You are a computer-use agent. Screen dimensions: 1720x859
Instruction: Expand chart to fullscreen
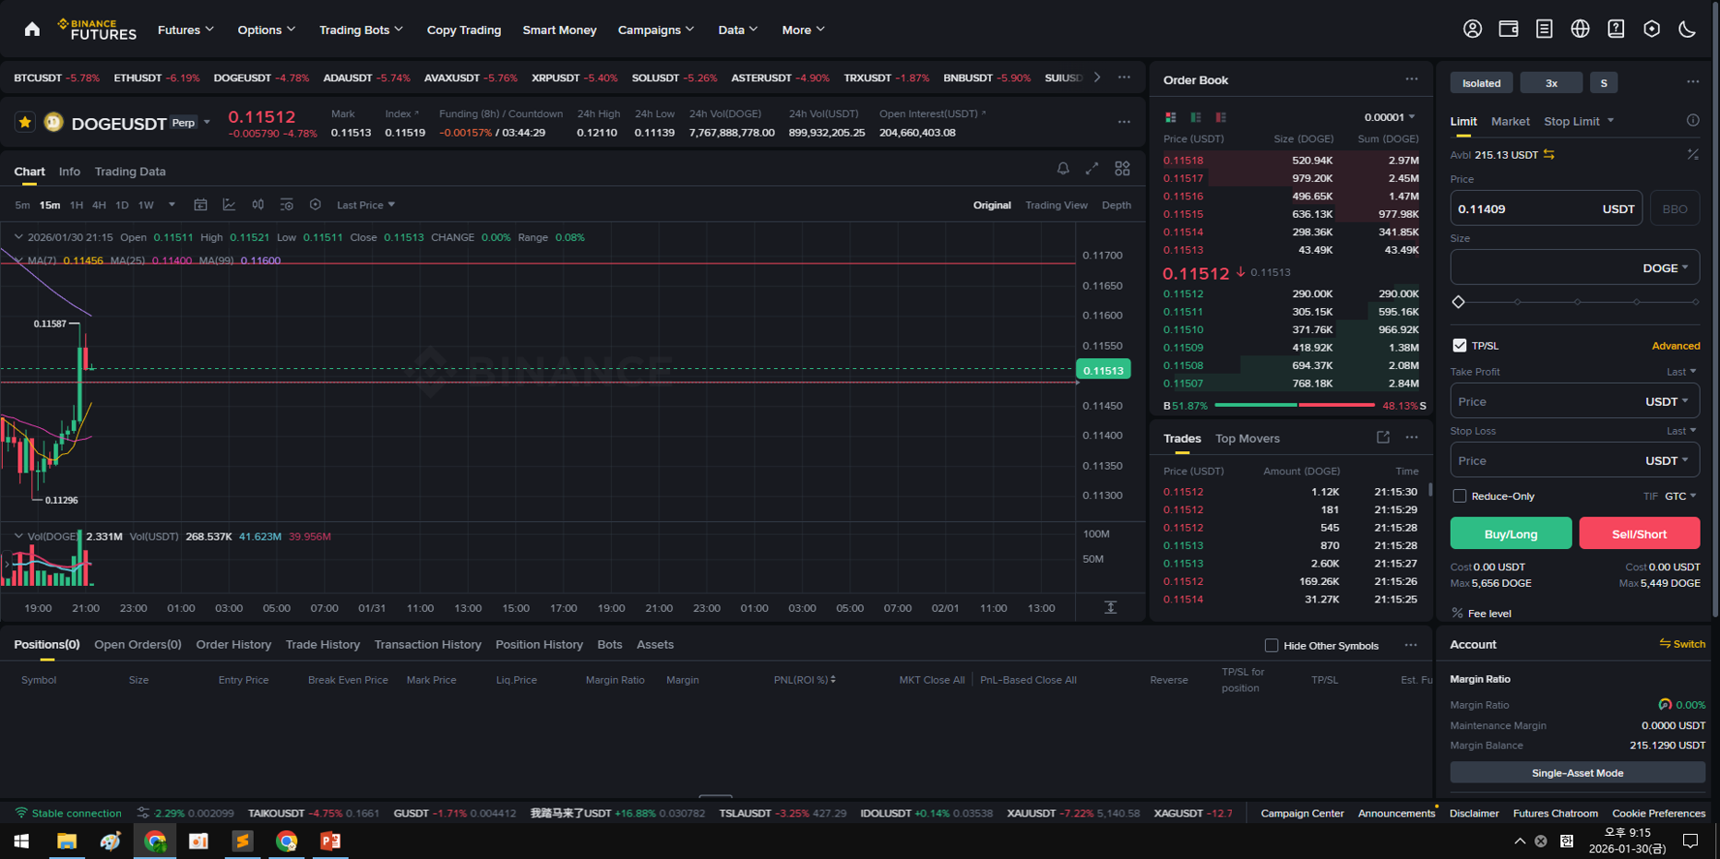click(1093, 169)
